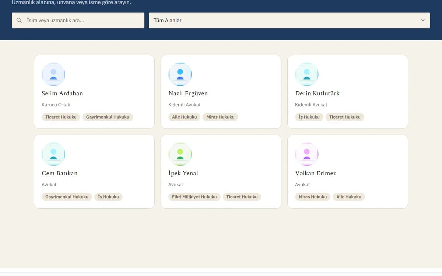Image resolution: width=442 pixels, height=276 pixels.
Task: Click the dropdown chevron arrow
Action: pos(423,21)
